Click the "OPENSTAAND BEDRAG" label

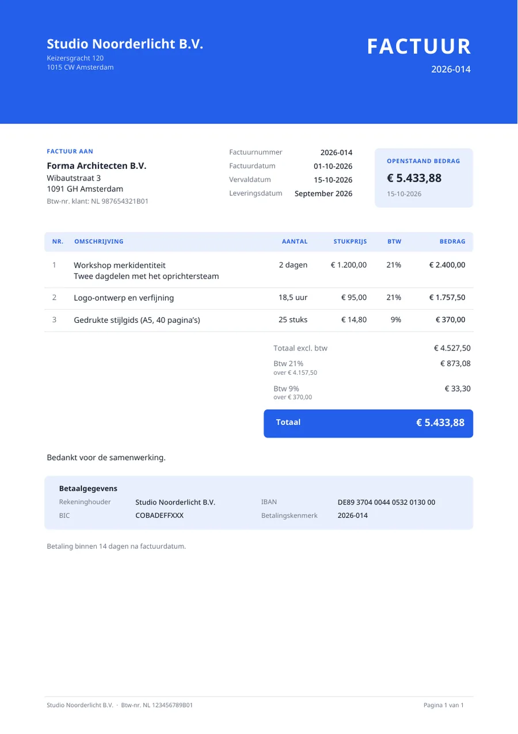(424, 161)
